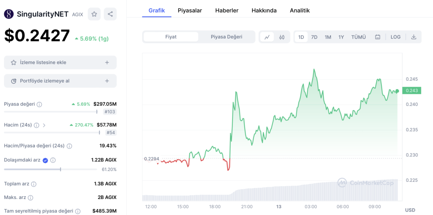The image size is (433, 215).
Task: Click Portföyde izlemeye al button
Action: coord(60,81)
